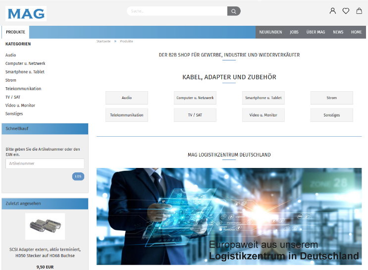The width and height of the screenshot is (368, 270).
Task: Select TV / SAT in the sidebar
Action: pos(13,97)
